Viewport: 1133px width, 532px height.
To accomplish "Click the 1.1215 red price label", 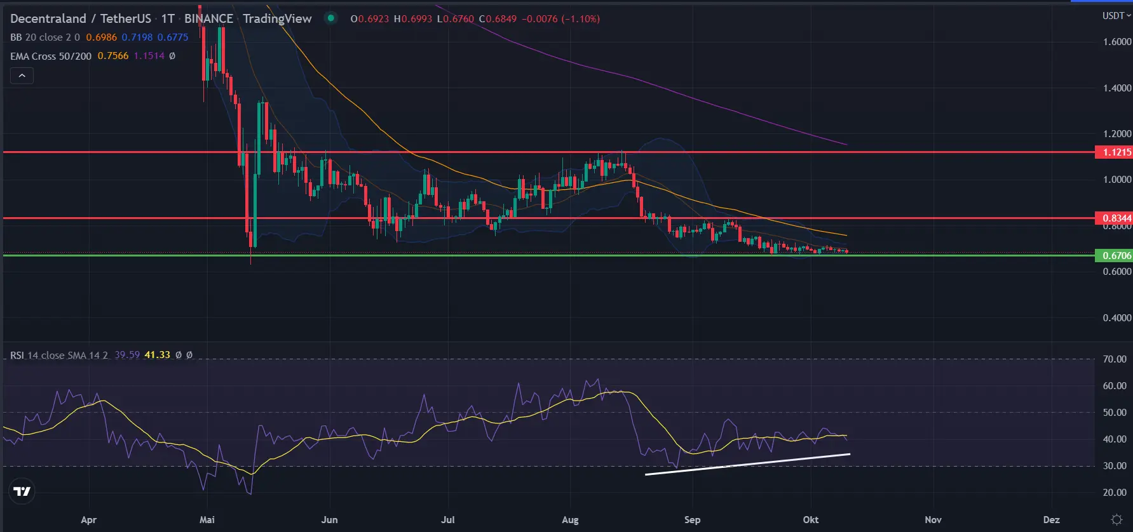I will pos(1114,152).
